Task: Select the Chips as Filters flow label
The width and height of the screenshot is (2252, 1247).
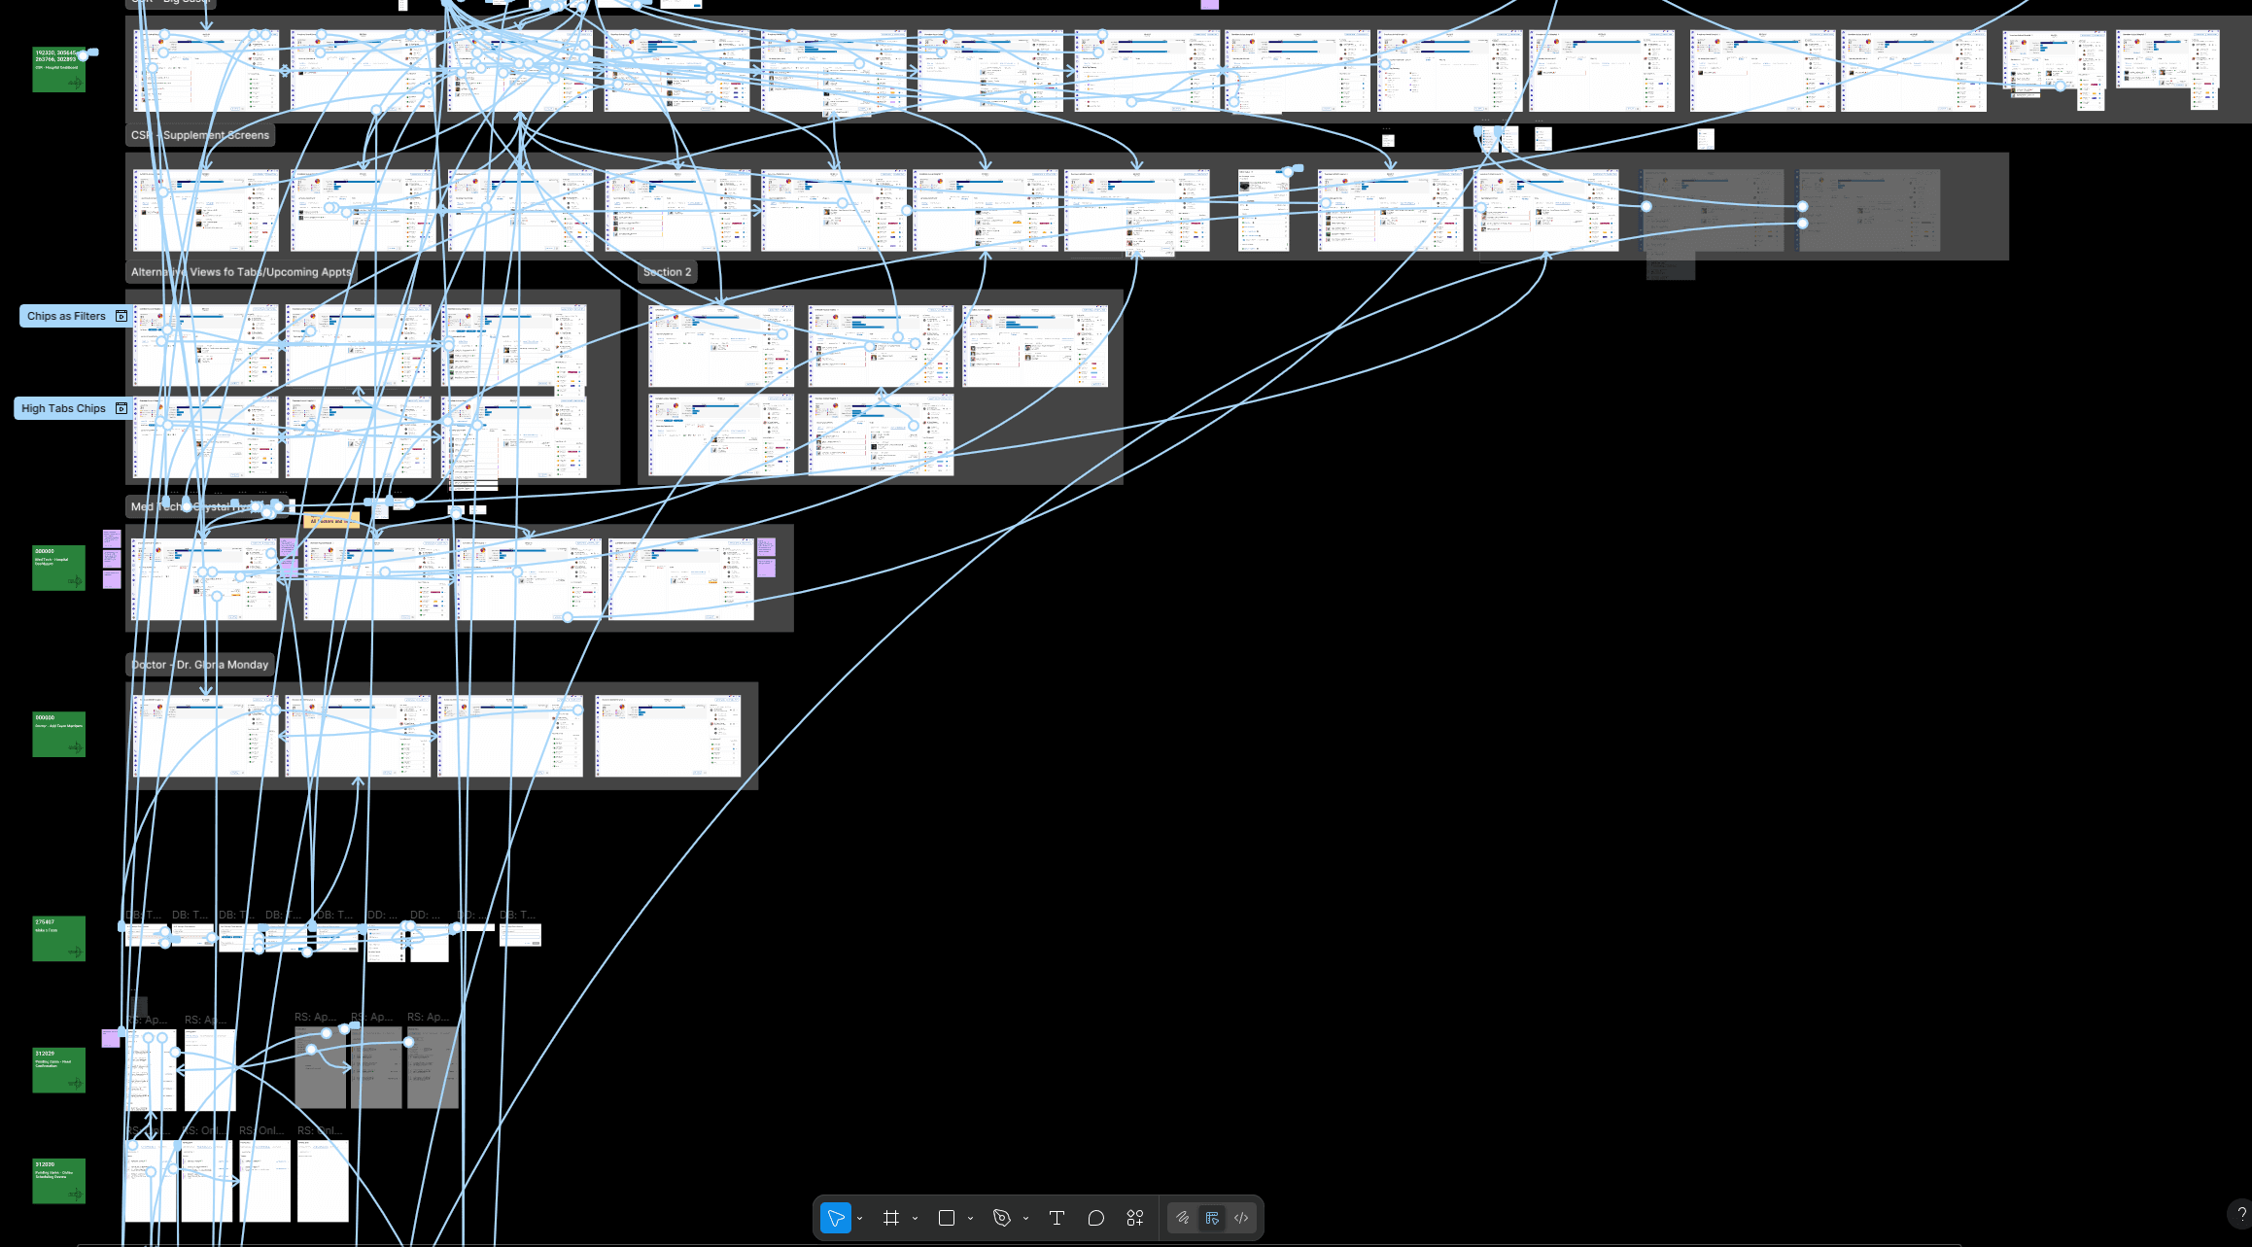Action: [66, 316]
